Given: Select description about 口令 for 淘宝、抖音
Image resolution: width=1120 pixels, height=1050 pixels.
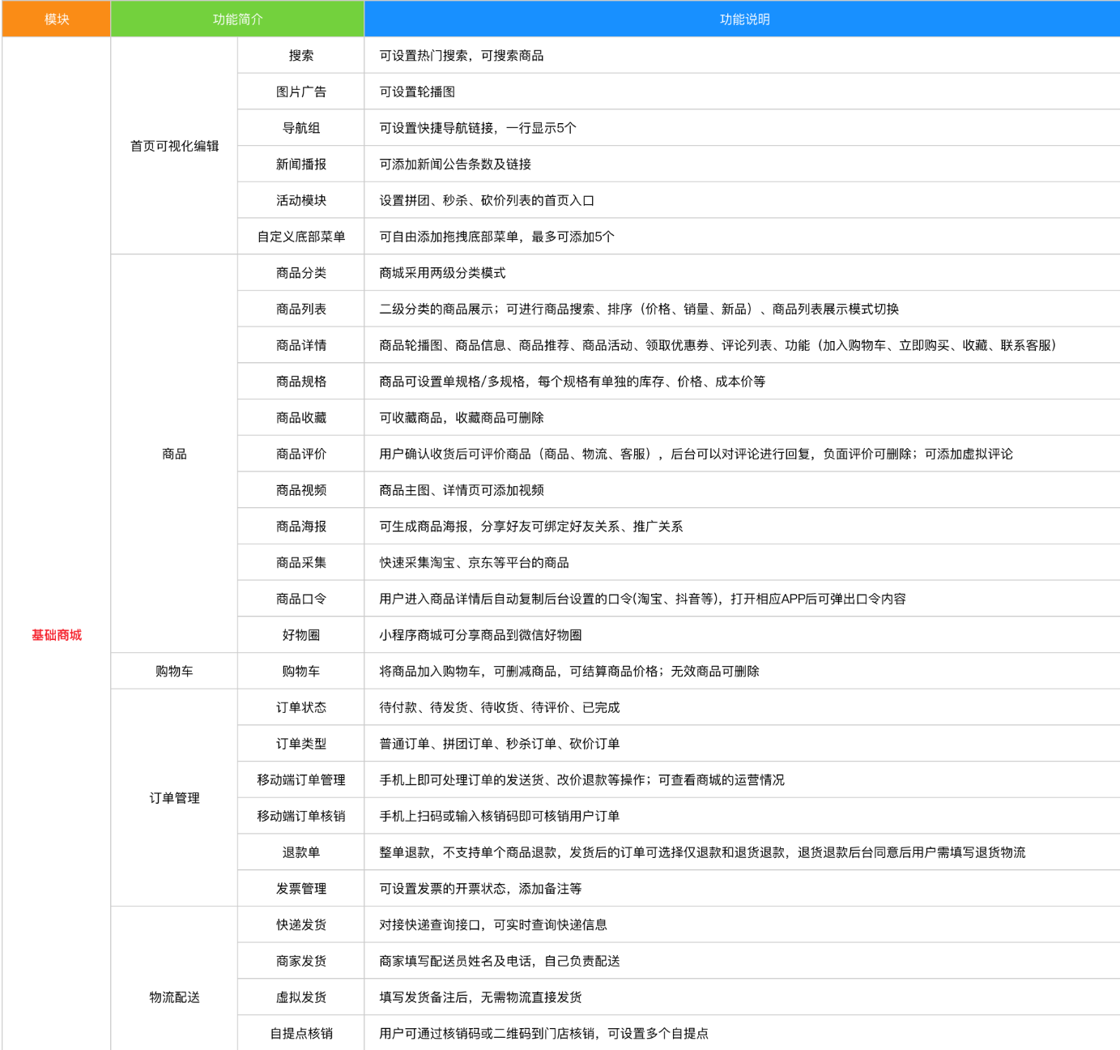Looking at the screenshot, I should coord(642,599).
